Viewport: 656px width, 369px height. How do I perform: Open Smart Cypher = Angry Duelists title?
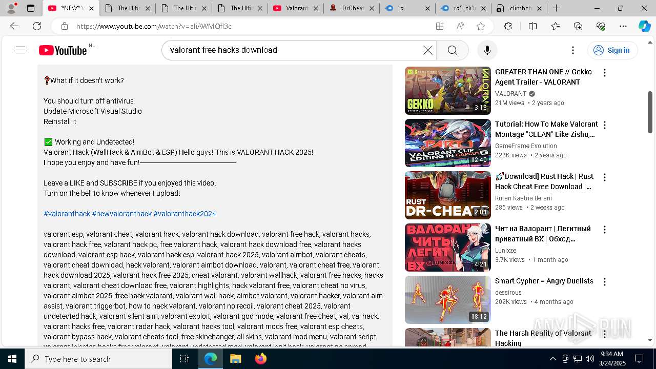point(544,281)
